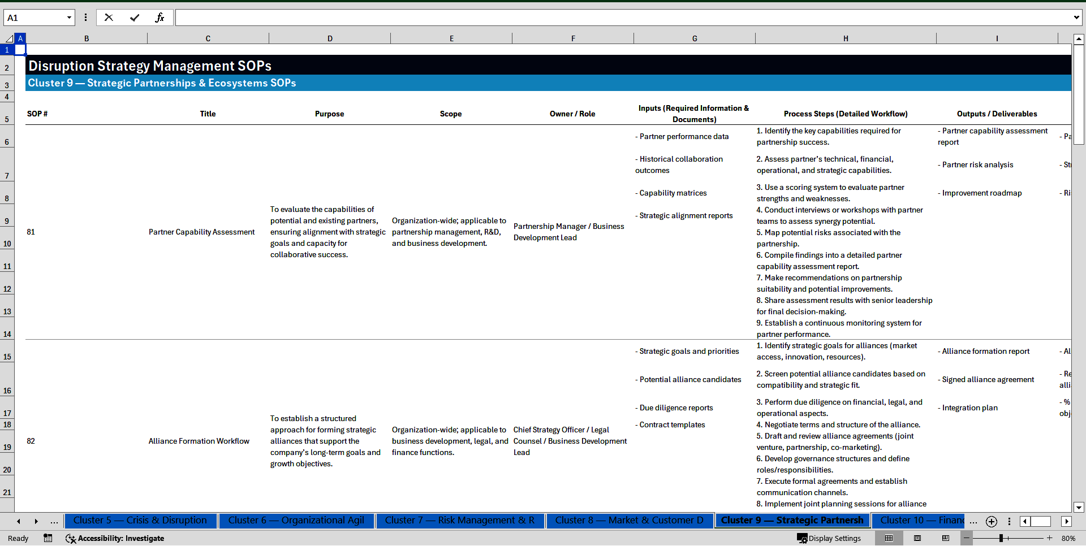
Task: Click the right sheet navigation arrow
Action: tap(36, 521)
